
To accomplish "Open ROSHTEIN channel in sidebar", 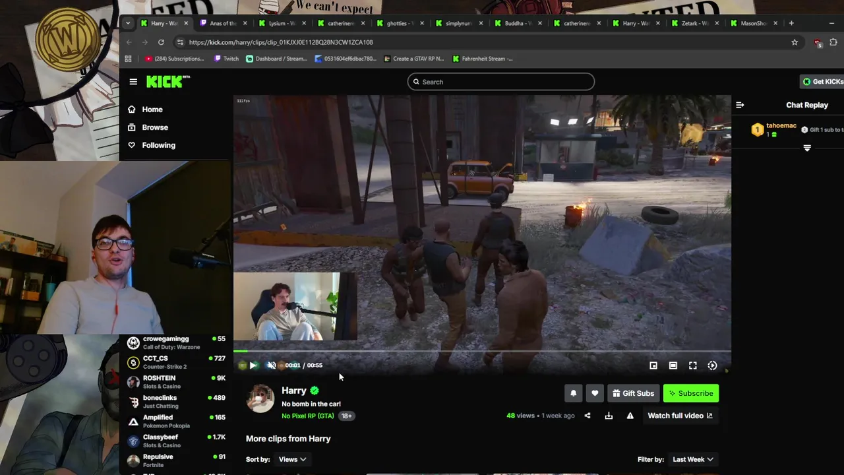I will pos(177,382).
